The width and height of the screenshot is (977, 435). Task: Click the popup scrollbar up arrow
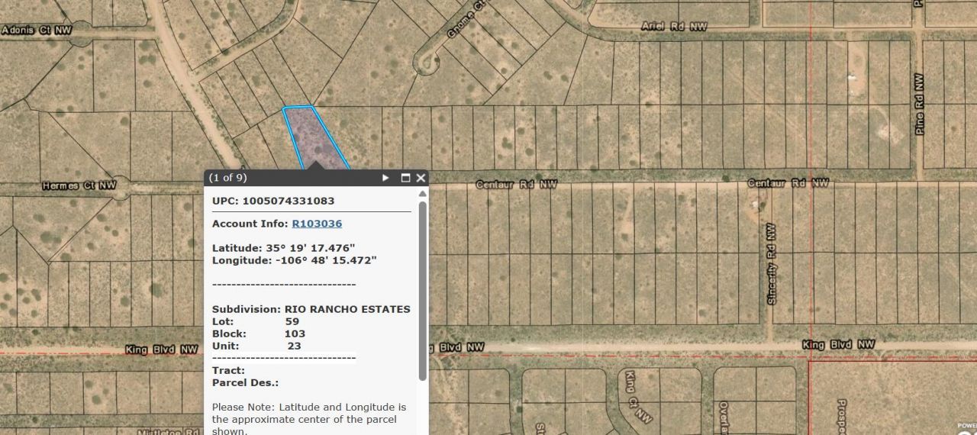422,194
